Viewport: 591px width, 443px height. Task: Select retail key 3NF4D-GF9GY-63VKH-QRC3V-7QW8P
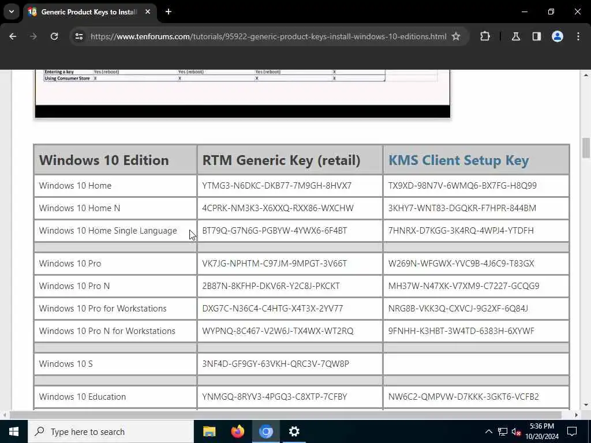click(x=275, y=364)
